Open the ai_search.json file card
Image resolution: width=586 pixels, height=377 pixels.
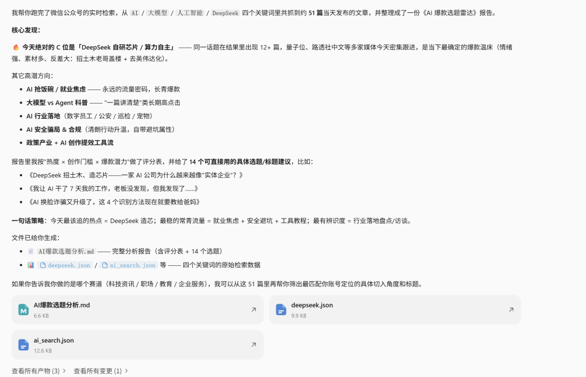pos(137,345)
